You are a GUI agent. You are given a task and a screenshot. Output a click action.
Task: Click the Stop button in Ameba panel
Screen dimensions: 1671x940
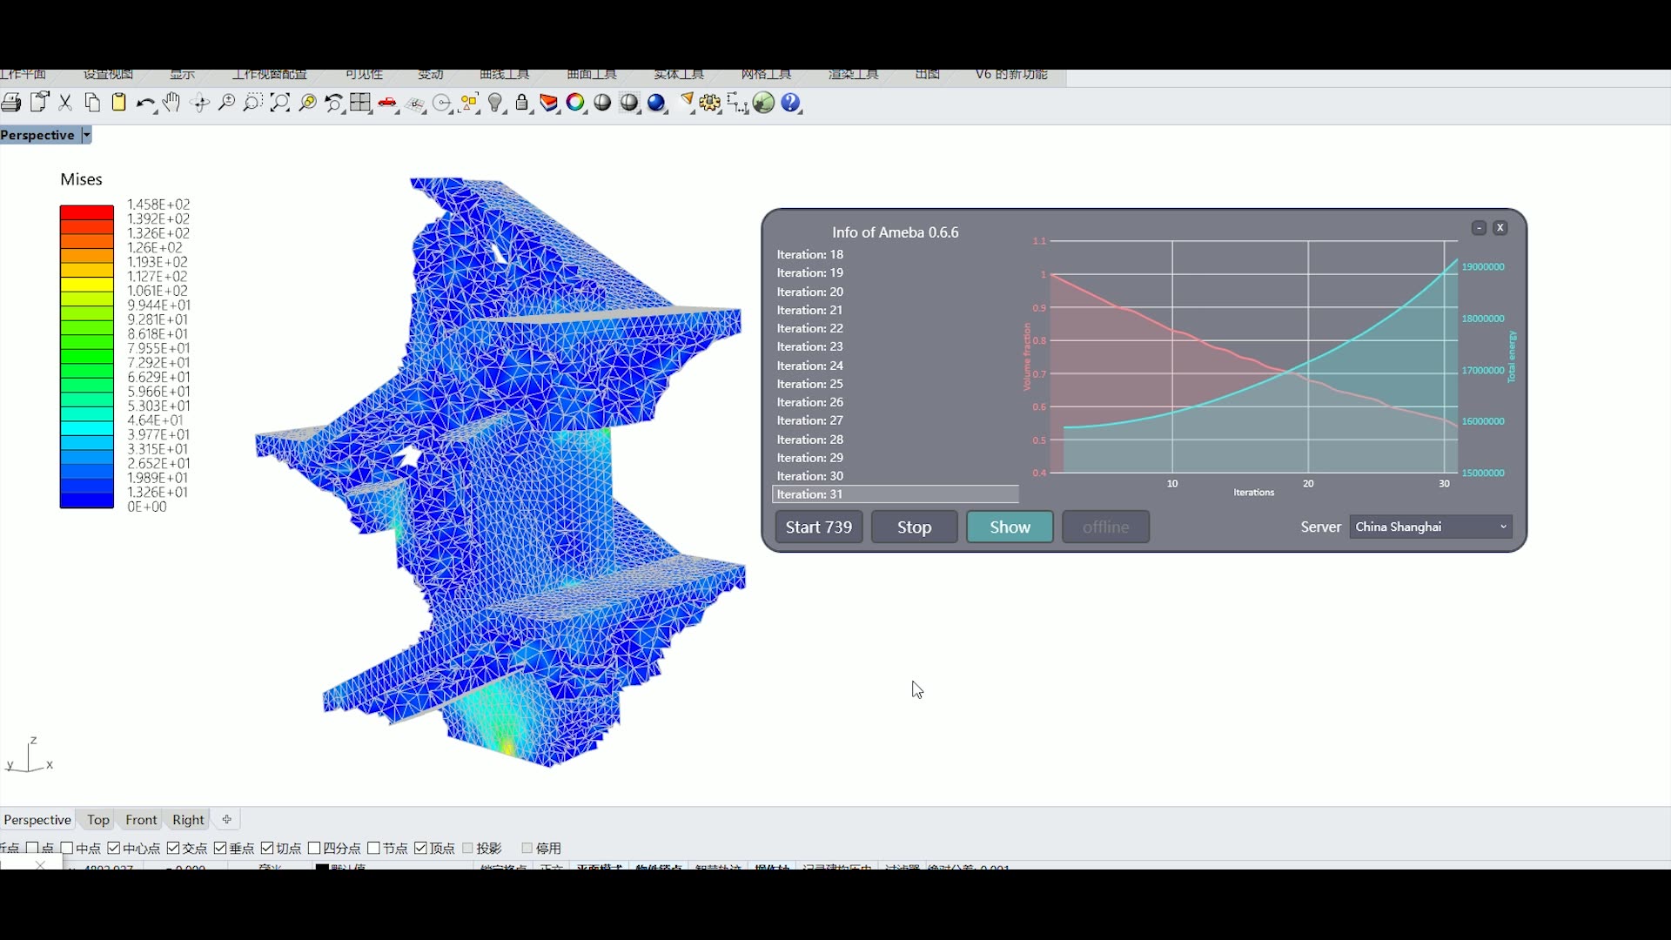coord(914,526)
